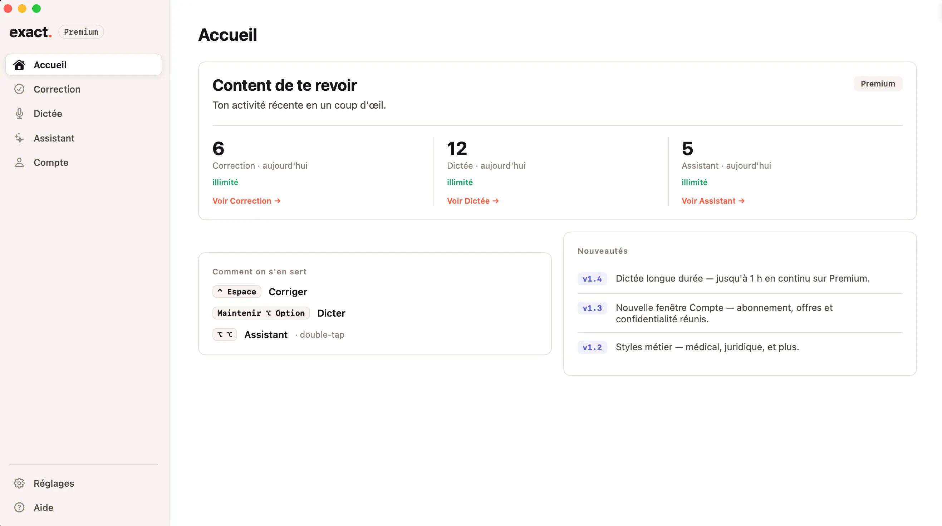
Task: Click 'Dictée · aujourd'hui' stat label
Action: pyautogui.click(x=486, y=166)
